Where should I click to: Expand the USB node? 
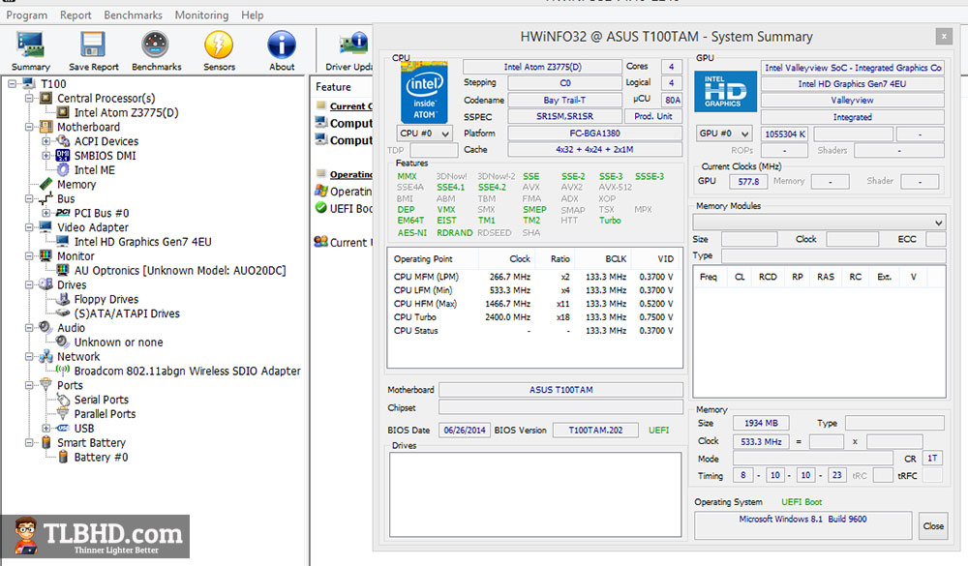[x=46, y=429]
